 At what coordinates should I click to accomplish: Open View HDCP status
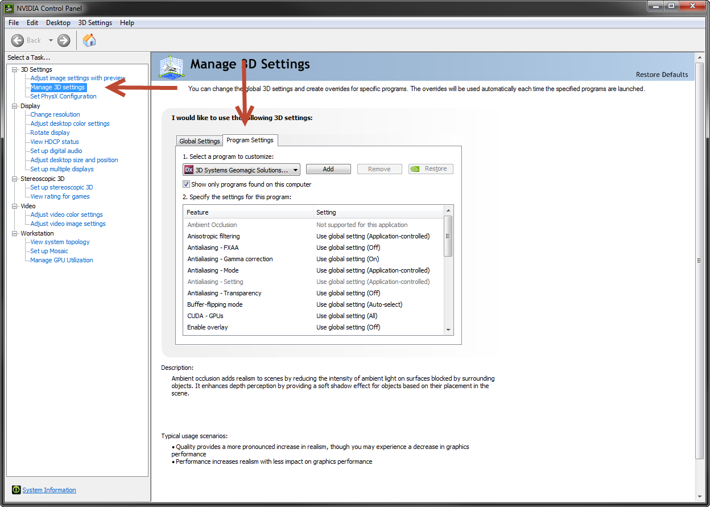(55, 142)
